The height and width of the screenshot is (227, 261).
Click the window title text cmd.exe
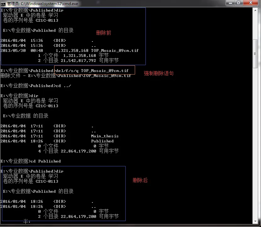click(43, 4)
